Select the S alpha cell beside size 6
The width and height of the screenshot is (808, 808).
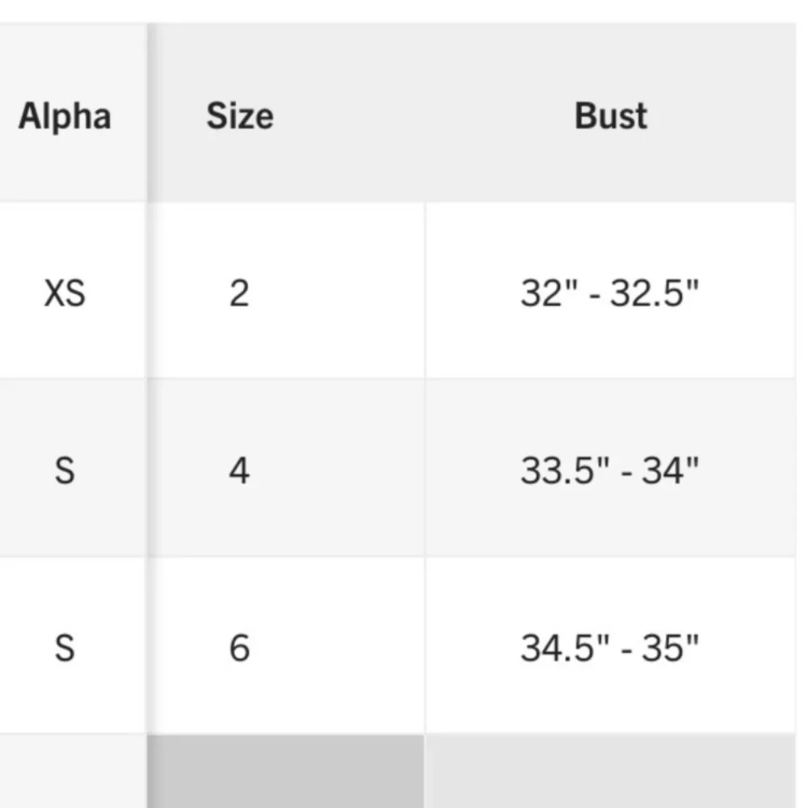pyautogui.click(x=65, y=647)
